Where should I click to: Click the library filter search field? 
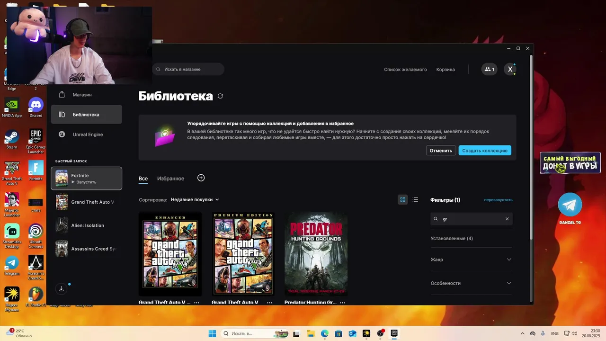472,219
